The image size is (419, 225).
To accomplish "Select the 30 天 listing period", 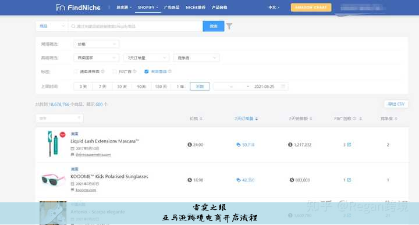I will coord(122,87).
